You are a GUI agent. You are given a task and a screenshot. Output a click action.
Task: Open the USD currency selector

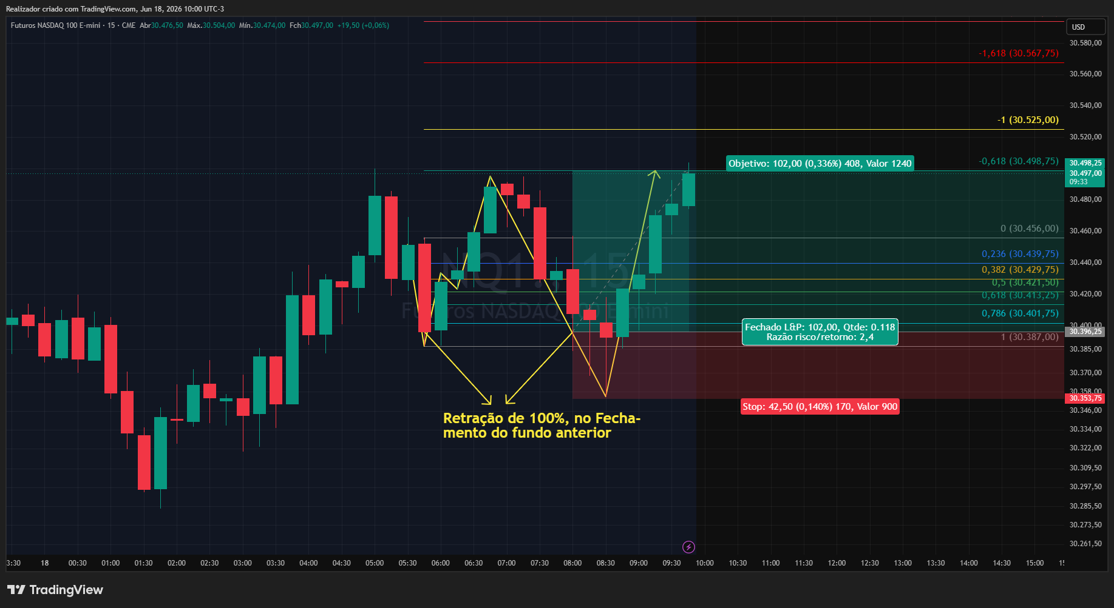[1086, 27]
